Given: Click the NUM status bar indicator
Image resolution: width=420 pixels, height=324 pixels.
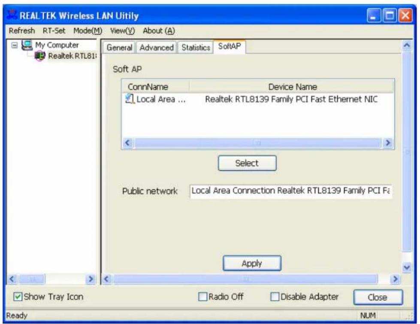Looking at the screenshot, I should (x=368, y=315).
